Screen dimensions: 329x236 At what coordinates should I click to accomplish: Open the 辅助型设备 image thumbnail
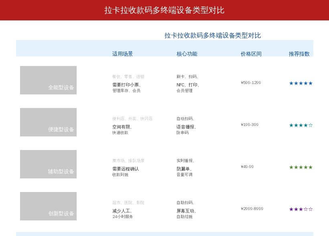[48, 164]
